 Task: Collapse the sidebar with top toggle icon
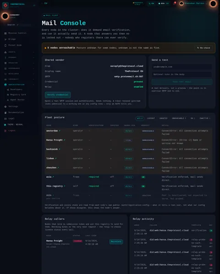34,5
